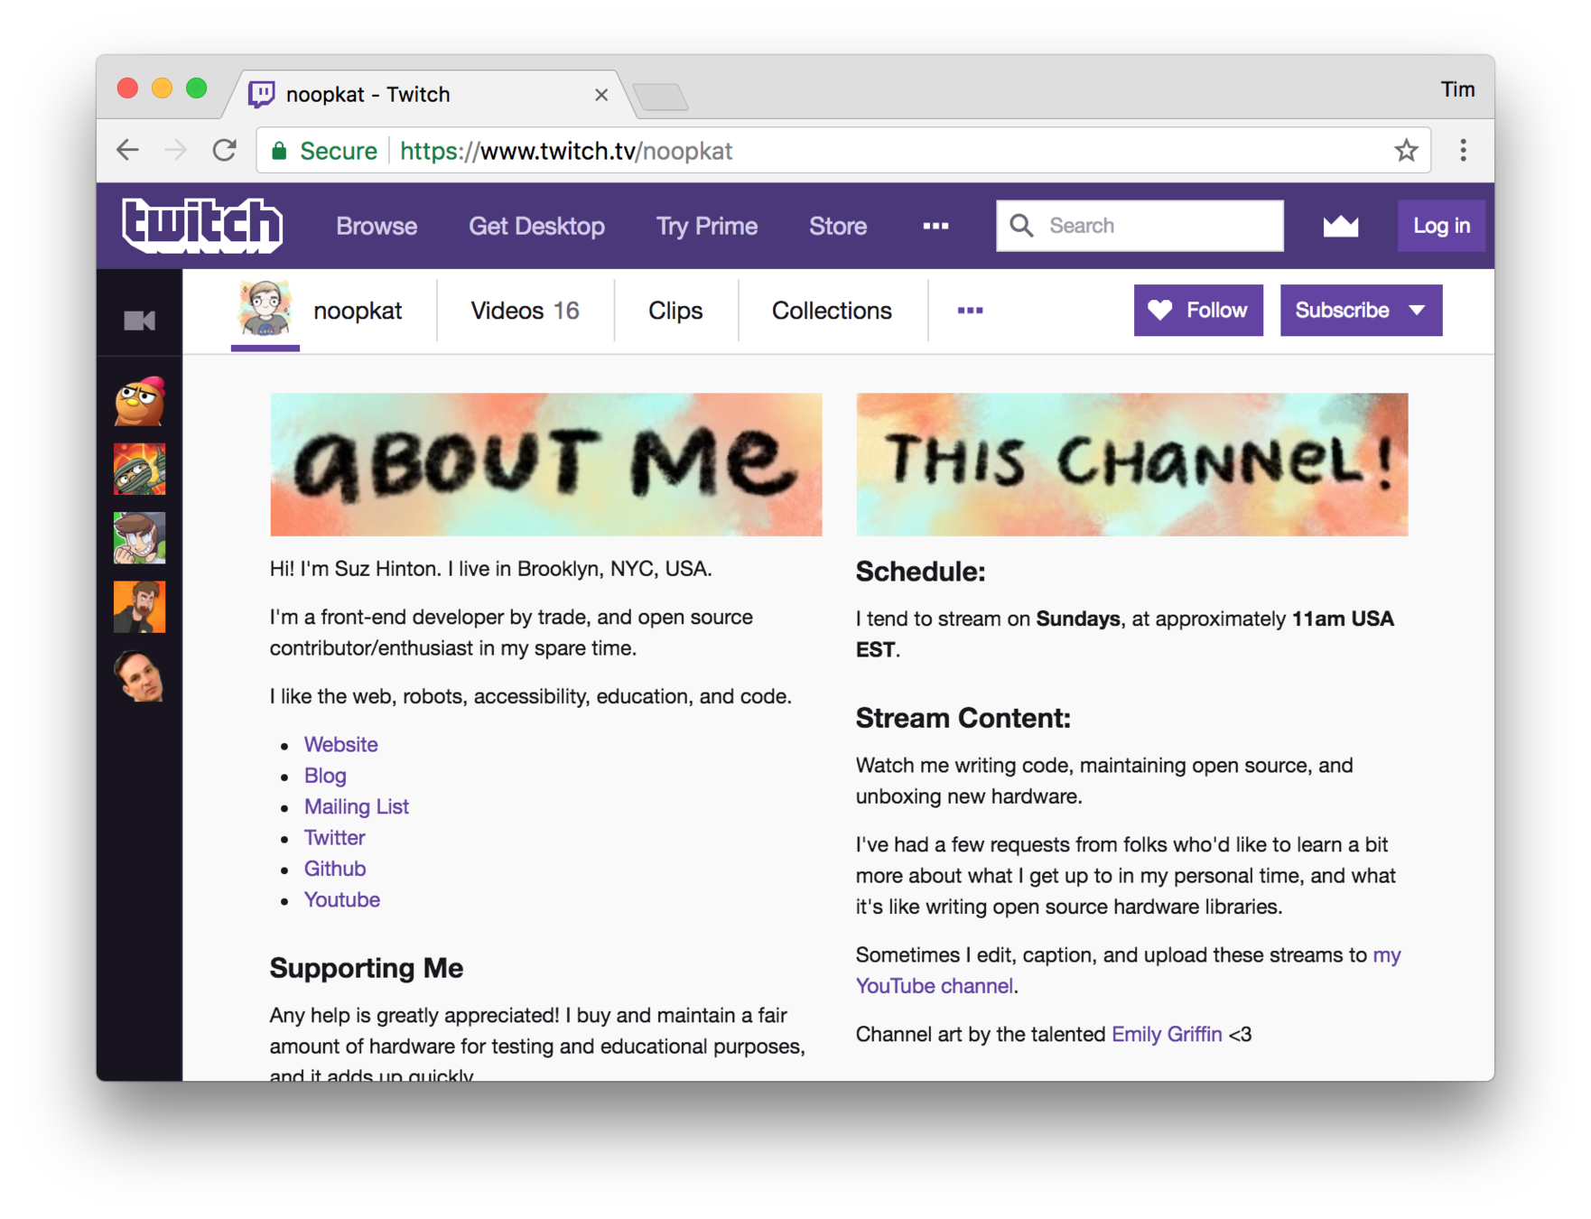1591x1219 pixels.
Task: Bookmark page with the star icon
Action: coord(1405,150)
